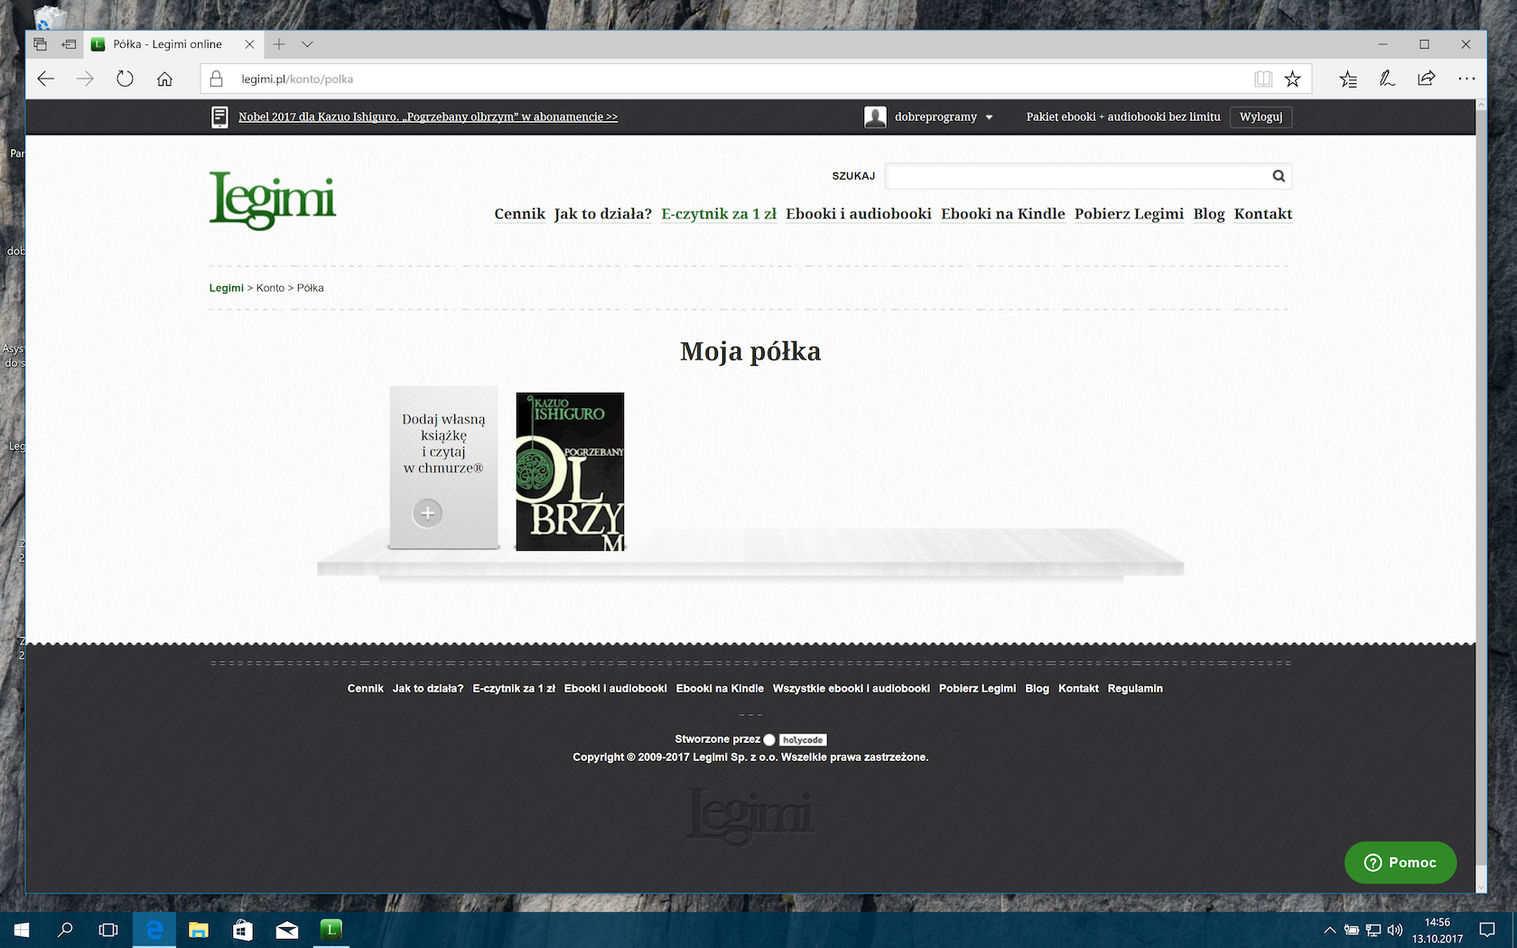1517x948 pixels.
Task: Click the share icon in Edge toolbar
Action: [1427, 79]
